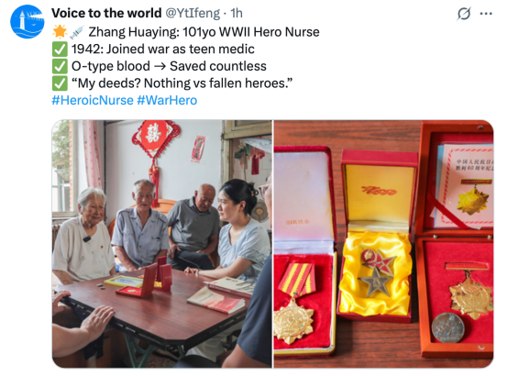Click the sun emoji in the tweet
This screenshot has height=376, width=508.
pos(60,32)
